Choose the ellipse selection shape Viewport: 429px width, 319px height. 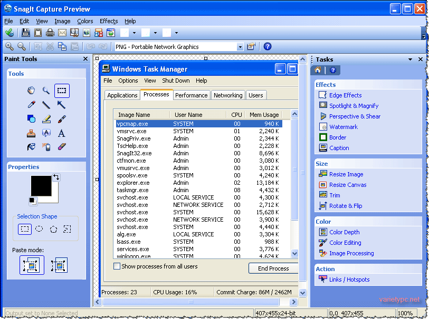(x=39, y=228)
